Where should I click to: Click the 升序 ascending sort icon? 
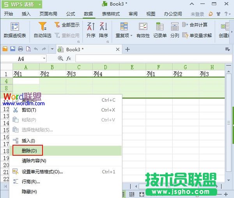click(91, 27)
